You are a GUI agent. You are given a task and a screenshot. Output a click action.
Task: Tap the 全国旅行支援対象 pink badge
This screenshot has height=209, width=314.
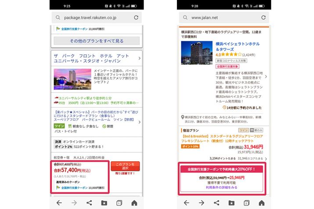coord(227,66)
